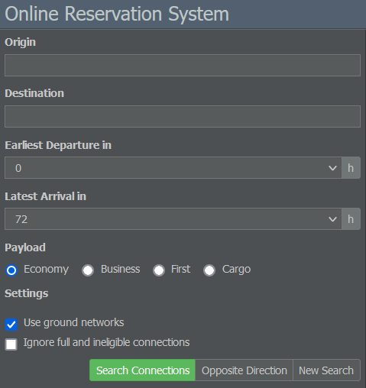Click the hours unit label beside Earliest Departure
Screen dimensions: 366x388
(x=351, y=168)
